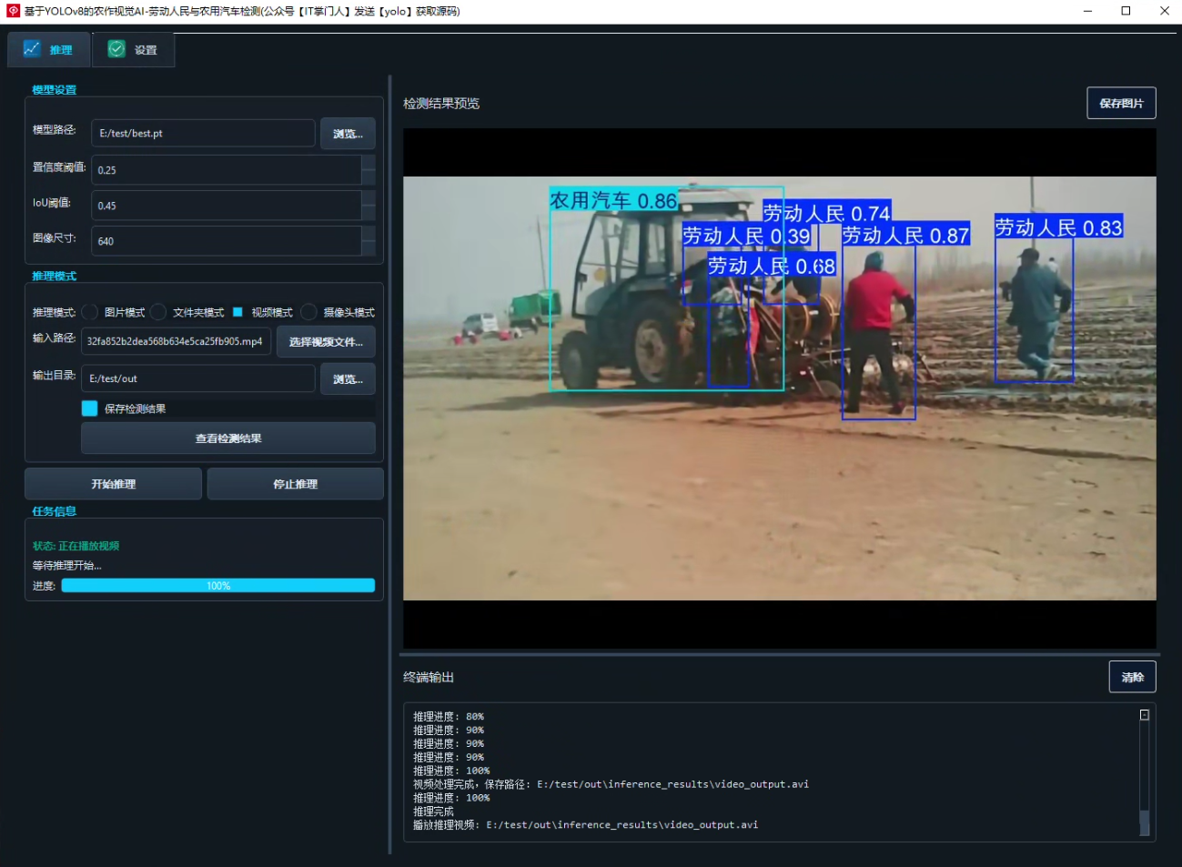Click the app icon in the title bar
This screenshot has width=1182, height=867.
point(13,11)
